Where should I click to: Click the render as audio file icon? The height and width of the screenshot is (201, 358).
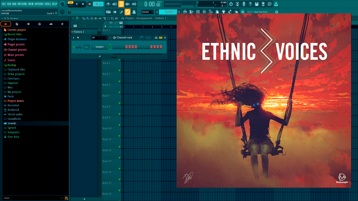pyautogui.click(x=263, y=4)
